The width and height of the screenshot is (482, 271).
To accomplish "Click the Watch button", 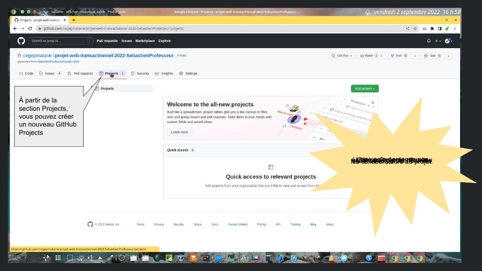I will click(x=368, y=56).
